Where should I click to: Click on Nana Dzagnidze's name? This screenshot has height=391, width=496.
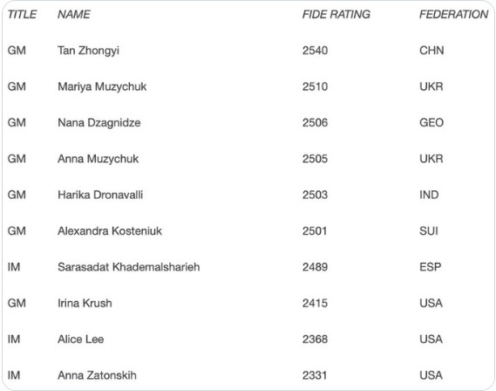99,123
